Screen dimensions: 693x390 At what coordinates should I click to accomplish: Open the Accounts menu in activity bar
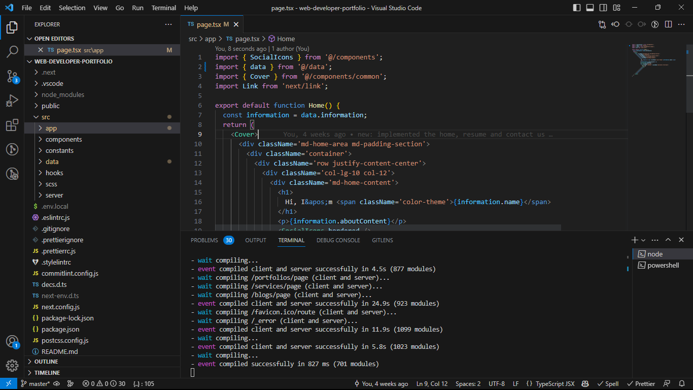(12, 341)
